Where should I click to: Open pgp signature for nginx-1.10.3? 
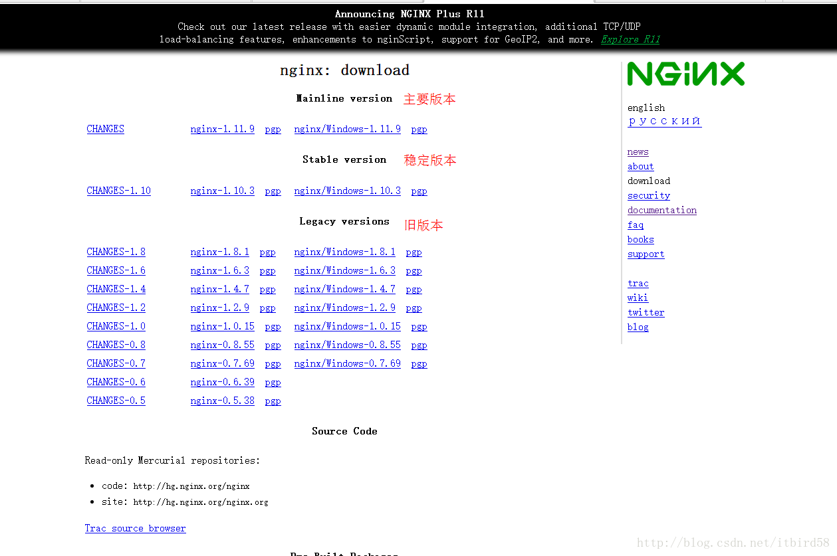pos(273,191)
